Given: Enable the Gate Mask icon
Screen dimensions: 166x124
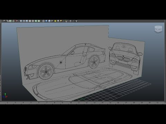Looking at the screenshot, I should coord(30,21).
